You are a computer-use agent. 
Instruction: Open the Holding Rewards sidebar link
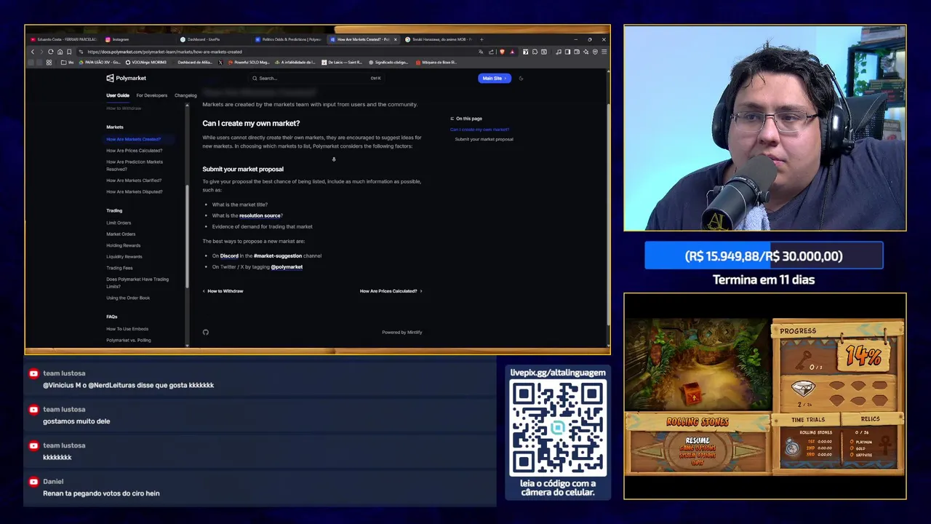pyautogui.click(x=124, y=245)
